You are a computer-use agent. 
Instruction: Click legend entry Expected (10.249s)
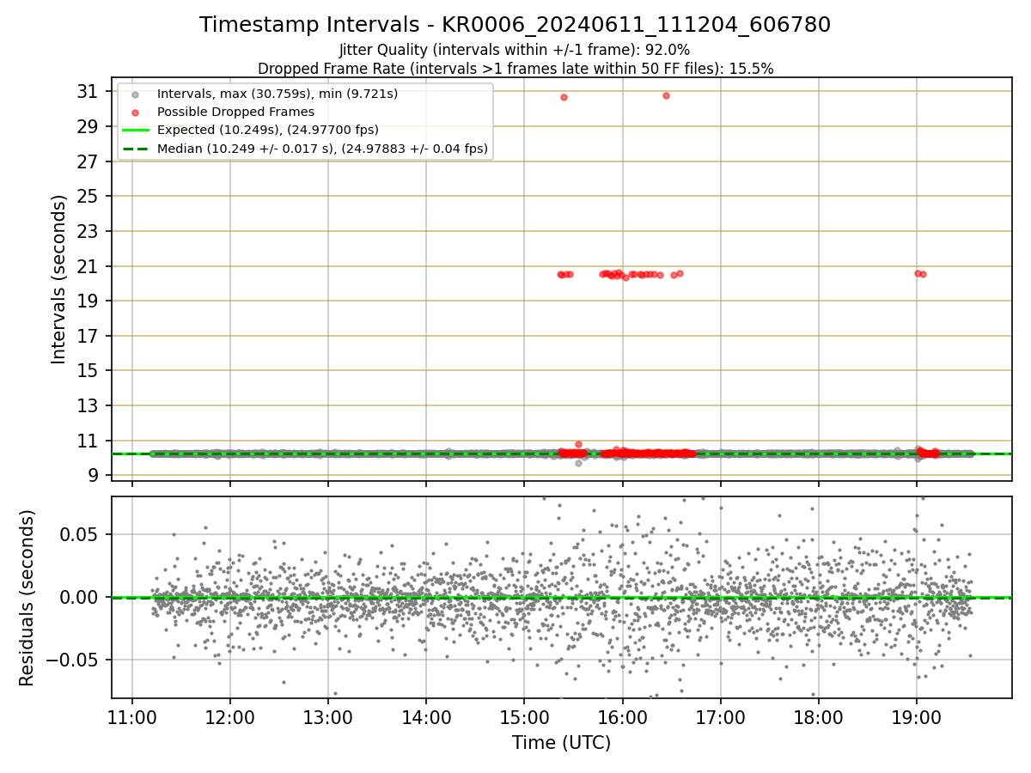click(x=268, y=131)
